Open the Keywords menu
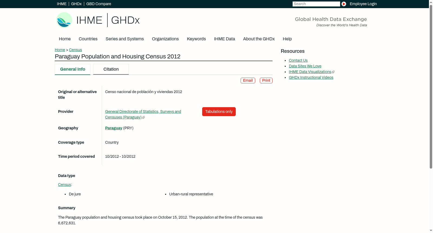 point(196,39)
